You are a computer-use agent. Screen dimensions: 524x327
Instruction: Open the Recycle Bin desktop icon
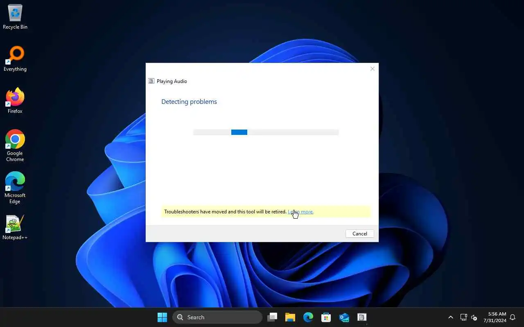15,17
